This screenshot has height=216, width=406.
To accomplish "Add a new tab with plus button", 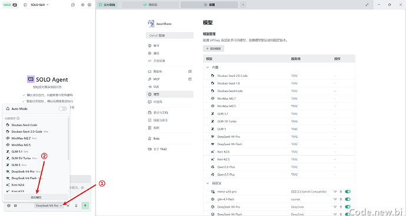I will coord(243,5).
